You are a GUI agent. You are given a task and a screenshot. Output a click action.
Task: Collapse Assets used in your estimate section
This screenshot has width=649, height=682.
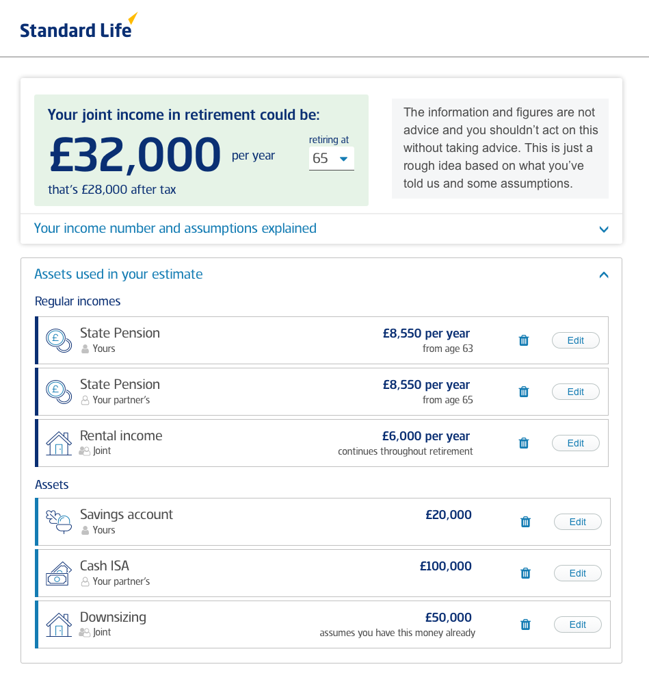tap(604, 275)
